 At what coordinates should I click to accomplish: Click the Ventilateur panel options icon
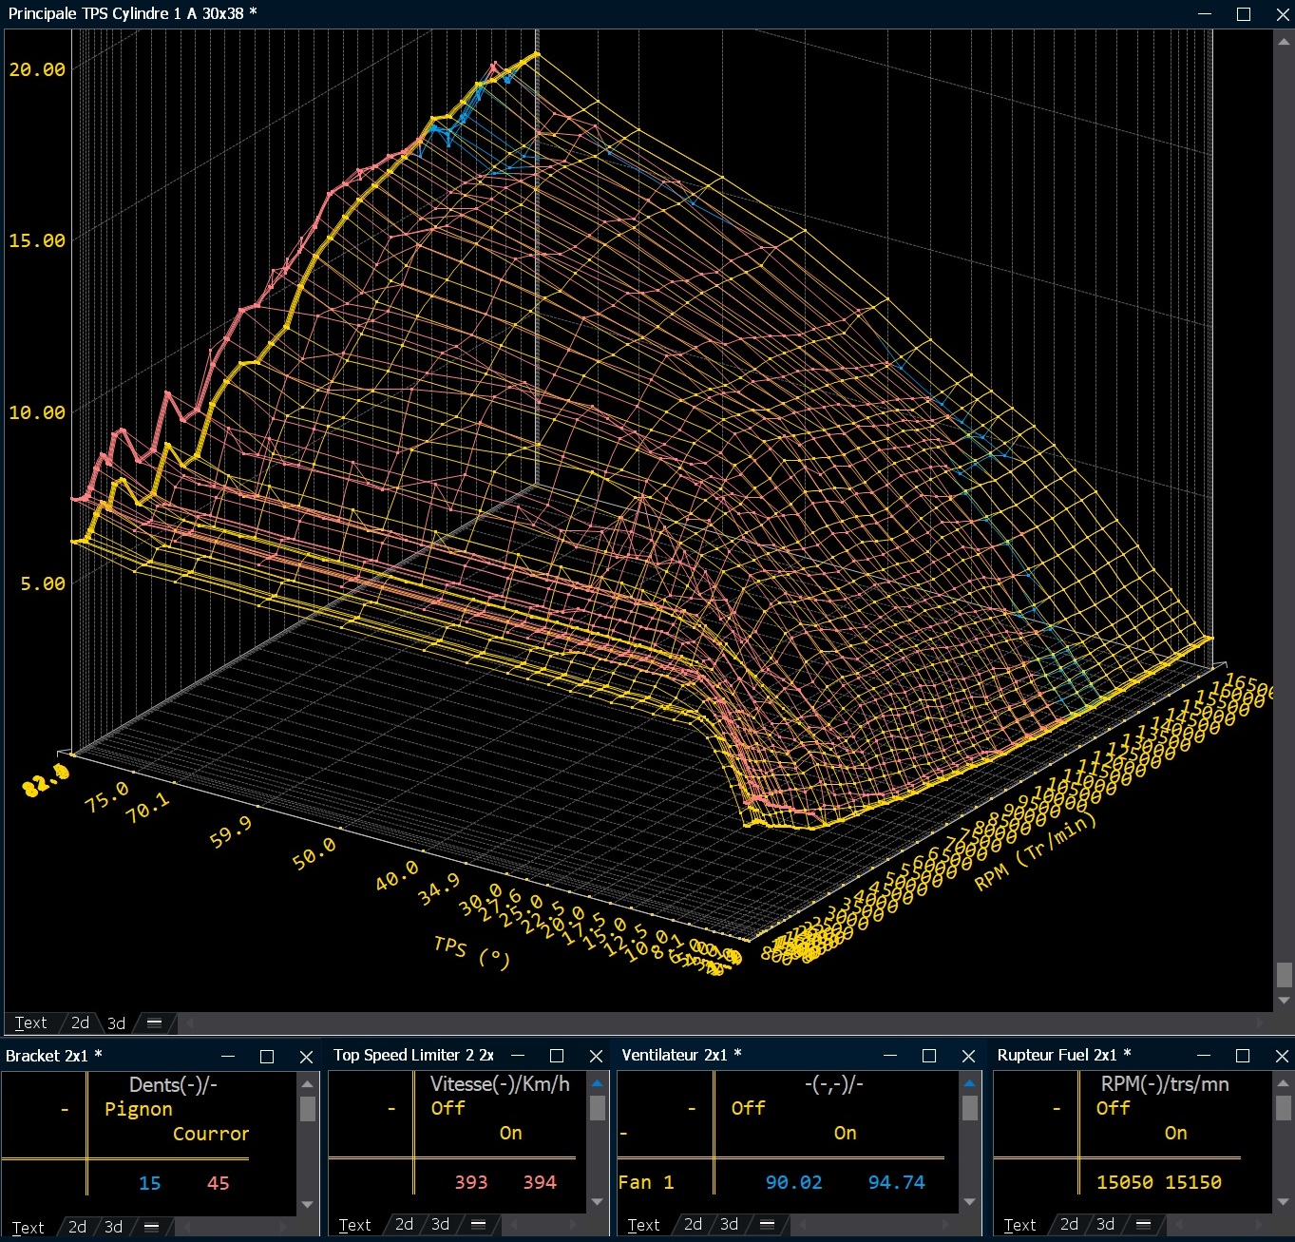(x=767, y=1225)
